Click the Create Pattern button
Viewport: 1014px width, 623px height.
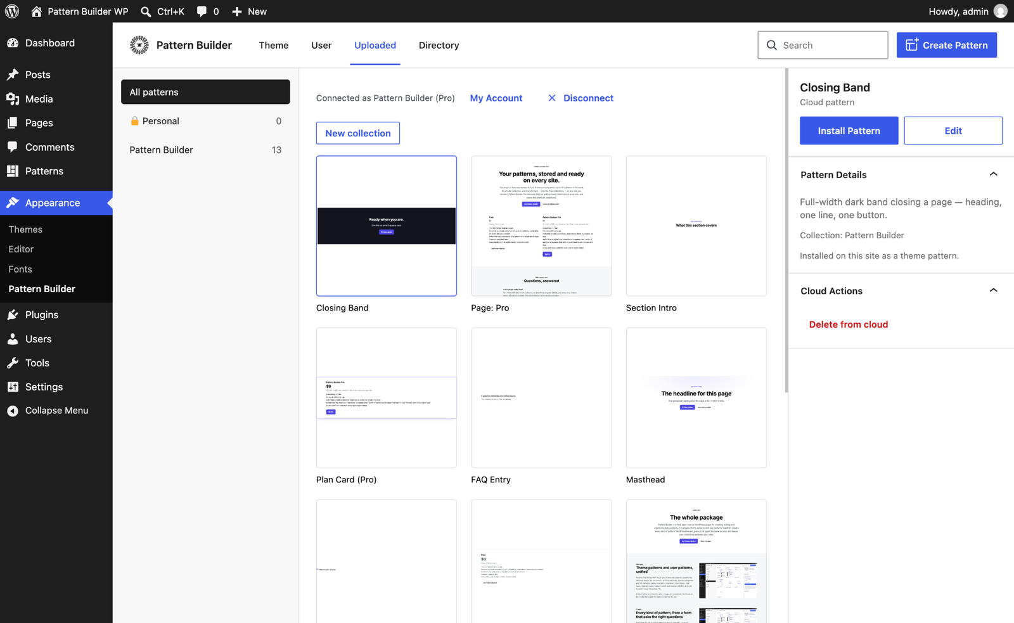point(947,45)
